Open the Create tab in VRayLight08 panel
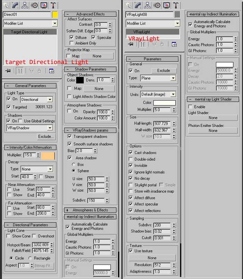Screen dimensions: 243x279 [x=129, y=5]
